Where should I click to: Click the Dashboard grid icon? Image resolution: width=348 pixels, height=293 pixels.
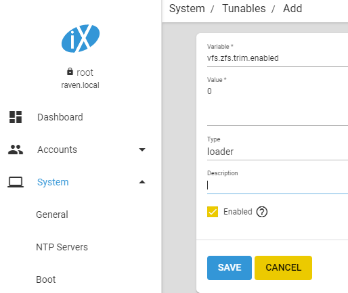[x=16, y=117]
